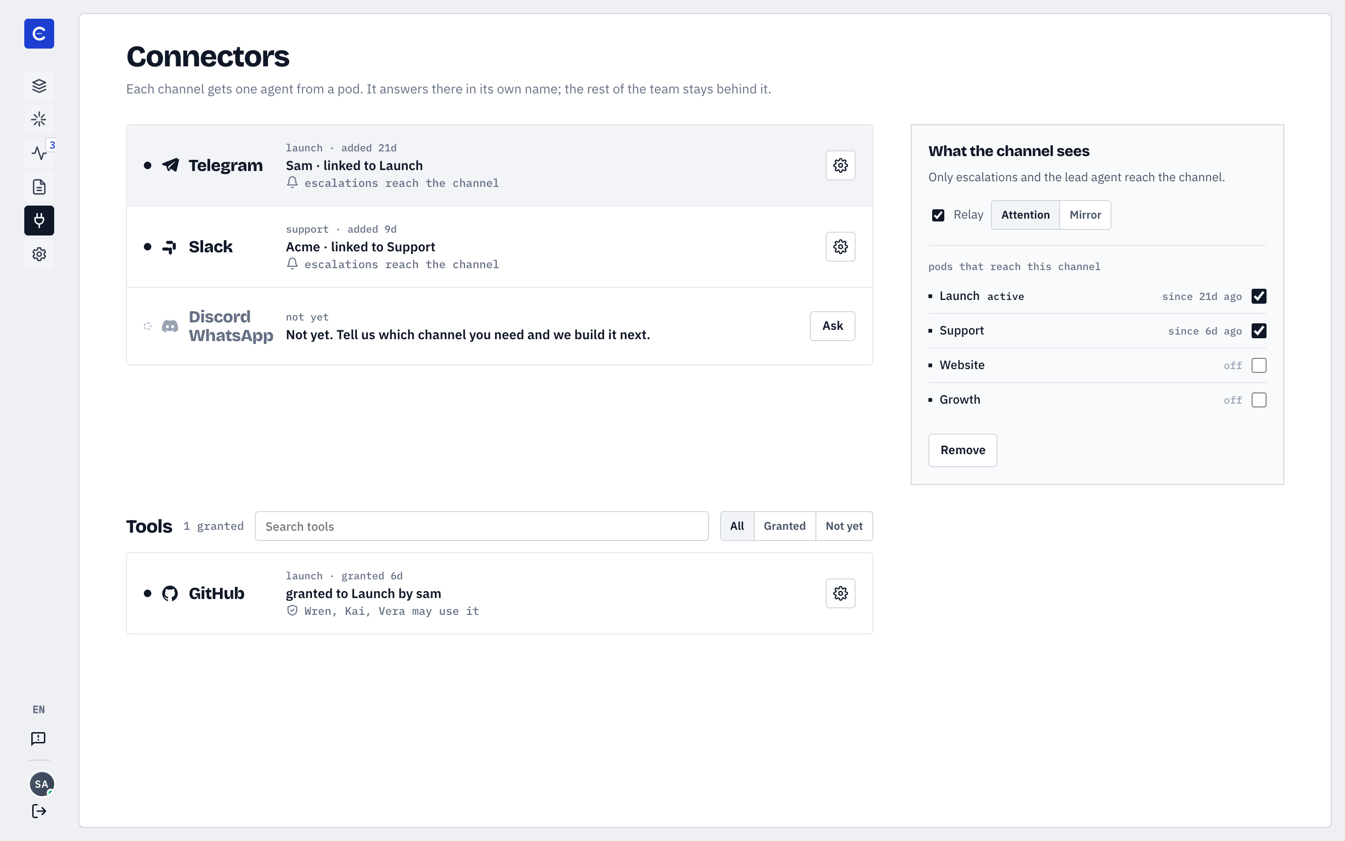Click the Remove button
The image size is (1345, 841).
click(963, 450)
